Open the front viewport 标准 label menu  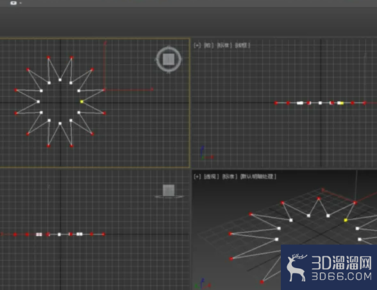click(224, 45)
